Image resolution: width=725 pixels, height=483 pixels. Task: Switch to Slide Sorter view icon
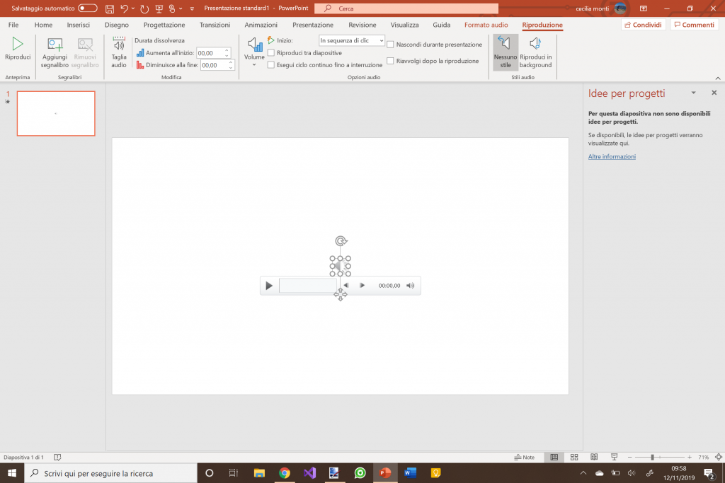click(x=574, y=457)
